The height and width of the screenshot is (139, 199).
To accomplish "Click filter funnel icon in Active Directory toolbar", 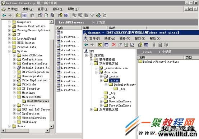I will (92, 15).
